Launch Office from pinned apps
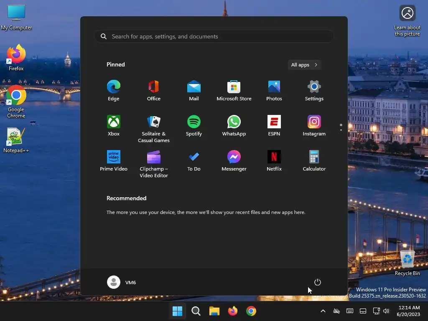428x321 pixels. pyautogui.click(x=154, y=91)
